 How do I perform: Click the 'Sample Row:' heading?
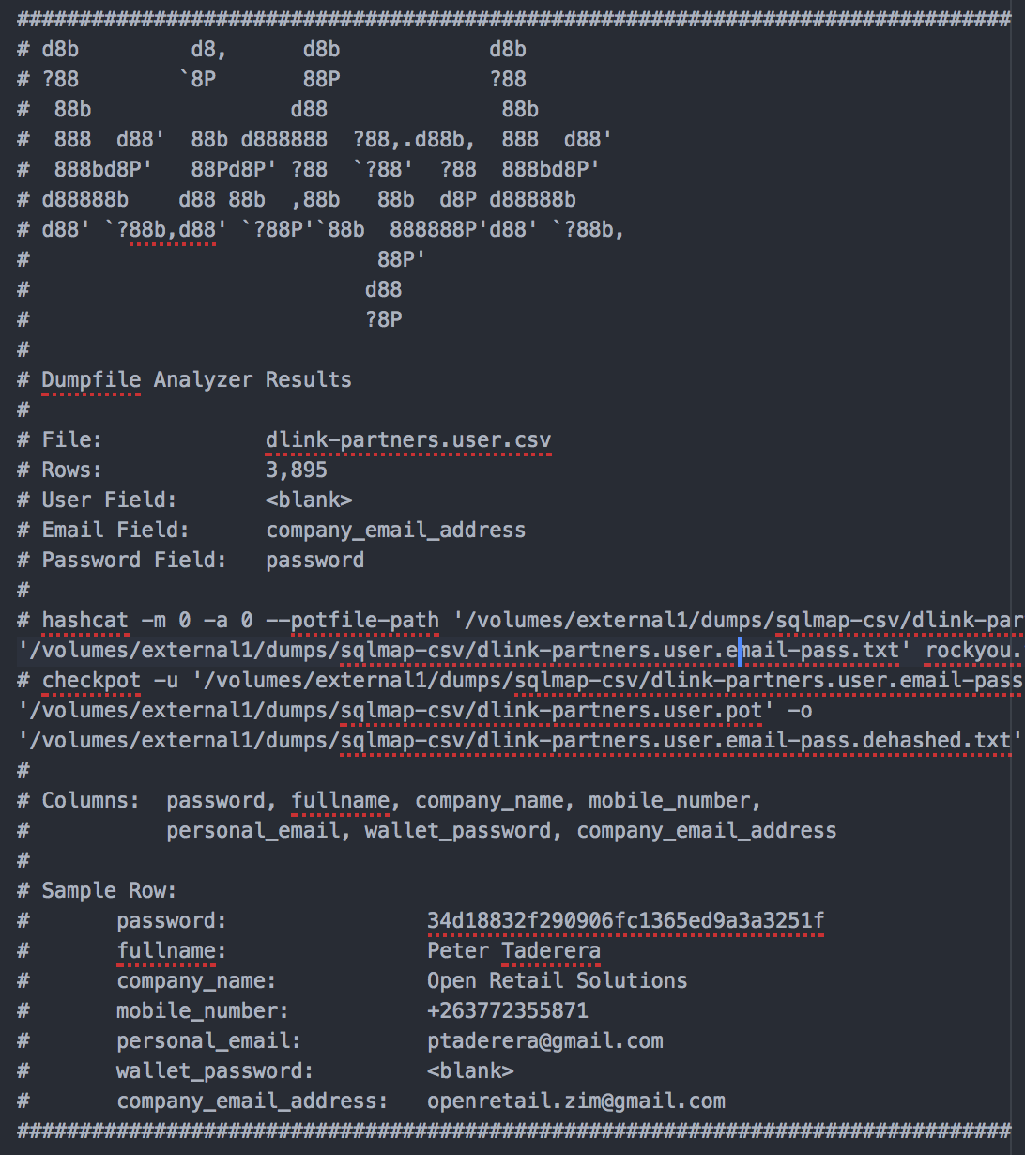pos(109,890)
